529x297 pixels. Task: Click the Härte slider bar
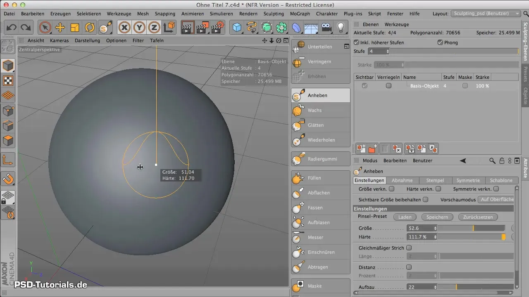471,237
